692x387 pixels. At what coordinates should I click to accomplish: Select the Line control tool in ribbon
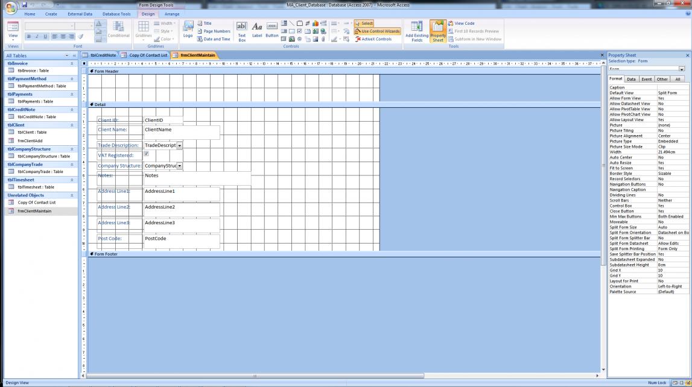[x=292, y=24]
